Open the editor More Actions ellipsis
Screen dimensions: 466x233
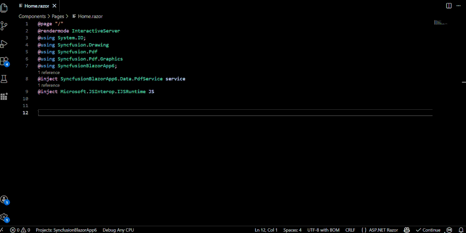458,6
